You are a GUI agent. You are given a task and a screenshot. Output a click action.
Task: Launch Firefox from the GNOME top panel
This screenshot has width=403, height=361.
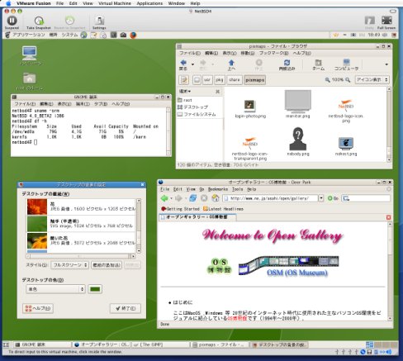133,35
